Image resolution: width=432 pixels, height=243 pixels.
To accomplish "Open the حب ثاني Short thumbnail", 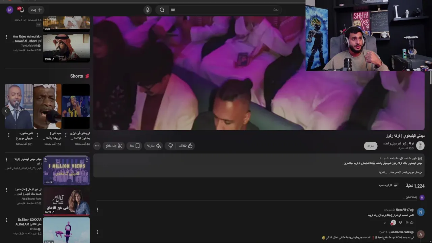I will [47, 106].
